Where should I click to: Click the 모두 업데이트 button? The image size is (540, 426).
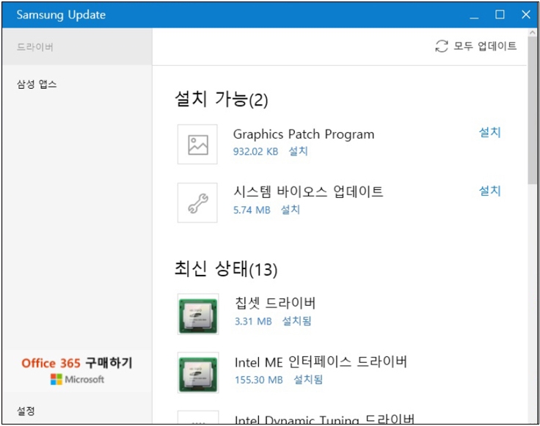(x=476, y=46)
